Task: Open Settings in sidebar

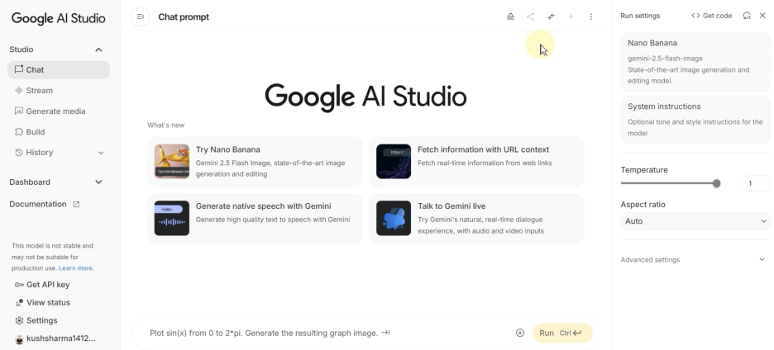Action: click(36, 320)
